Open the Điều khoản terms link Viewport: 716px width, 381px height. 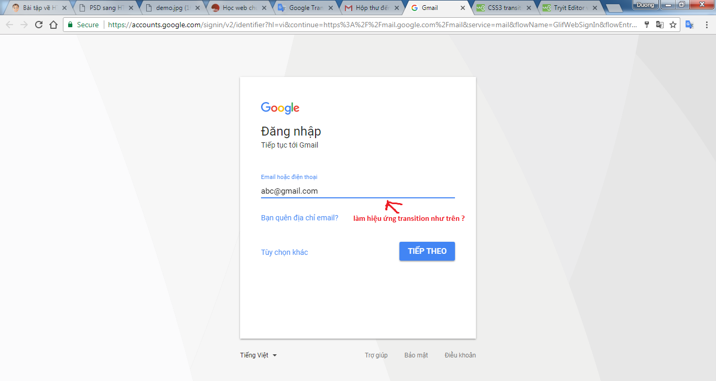(460, 355)
